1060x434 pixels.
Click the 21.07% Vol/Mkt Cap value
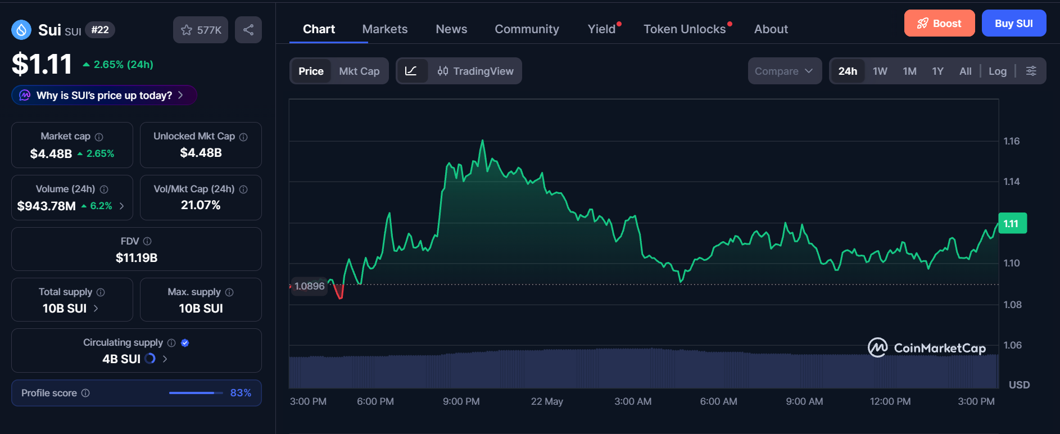pos(201,205)
